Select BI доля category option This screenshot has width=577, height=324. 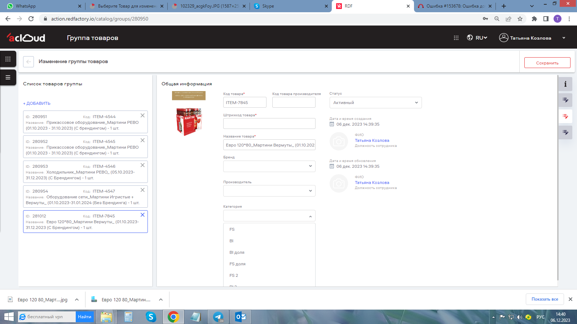pyautogui.click(x=269, y=252)
